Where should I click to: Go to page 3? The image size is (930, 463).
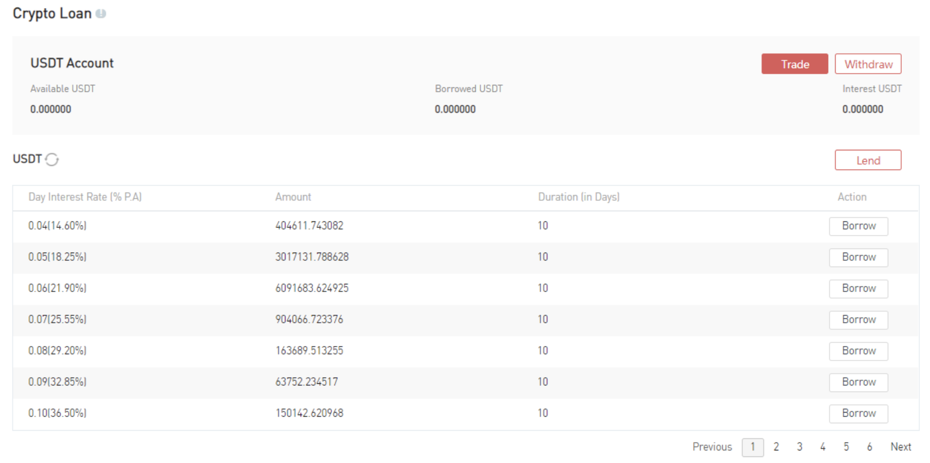coord(799,447)
